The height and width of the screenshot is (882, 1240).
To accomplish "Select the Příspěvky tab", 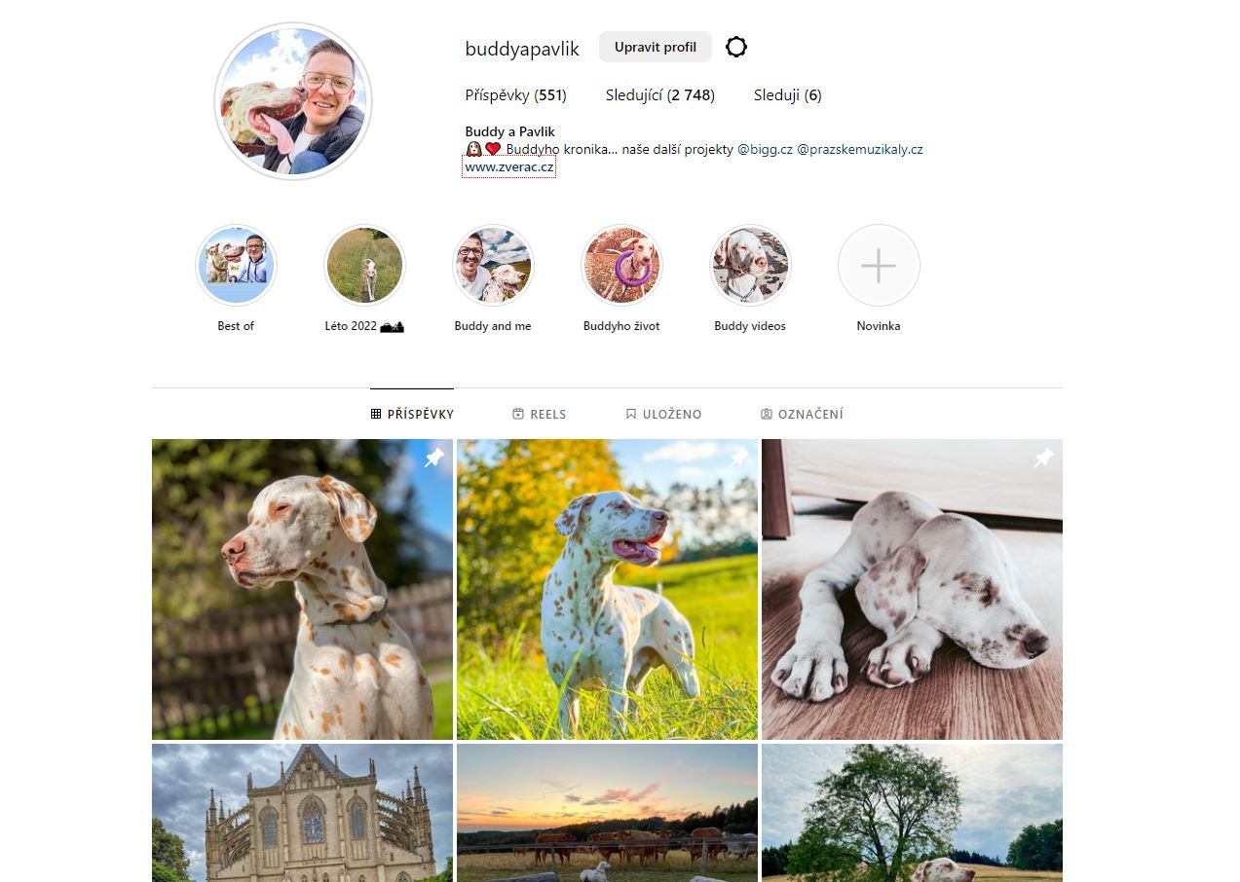I will tap(412, 414).
